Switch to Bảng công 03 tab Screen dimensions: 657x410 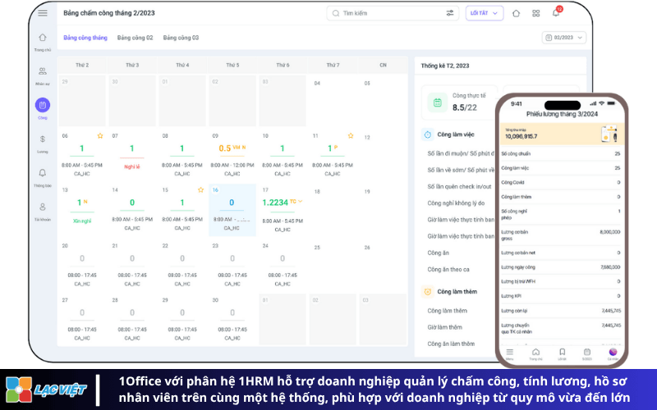(x=181, y=38)
